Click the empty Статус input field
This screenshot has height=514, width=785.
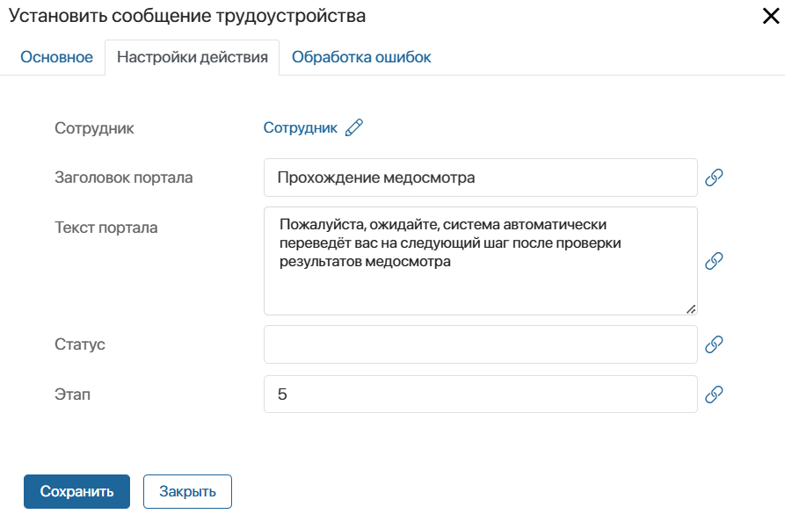click(x=481, y=344)
